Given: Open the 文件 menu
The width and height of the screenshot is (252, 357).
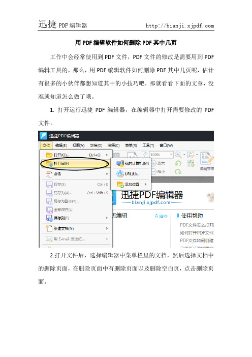Looking at the screenshot, I should (x=46, y=145).
